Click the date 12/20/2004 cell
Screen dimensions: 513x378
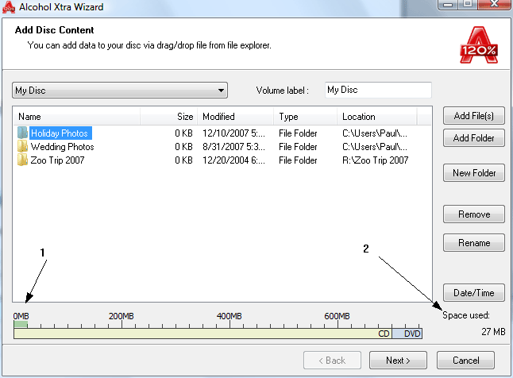tap(233, 160)
